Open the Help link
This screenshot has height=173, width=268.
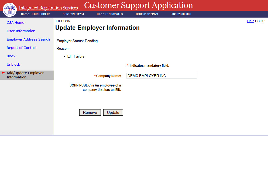[x=250, y=21]
